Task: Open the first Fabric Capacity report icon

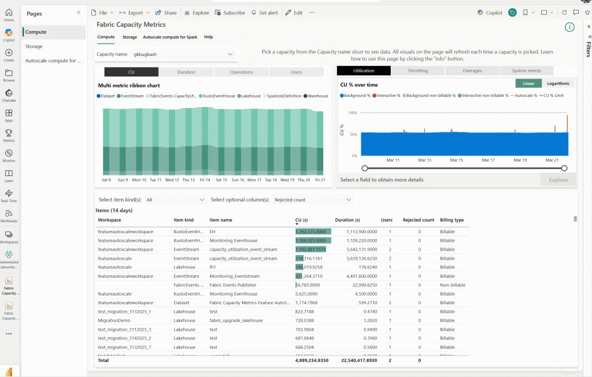Action: click(9, 285)
